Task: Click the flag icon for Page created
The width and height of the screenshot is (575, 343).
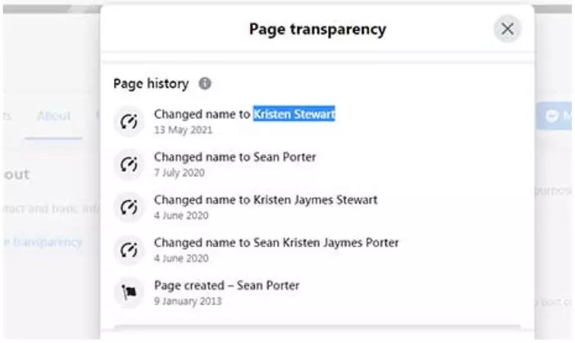Action: point(128,292)
